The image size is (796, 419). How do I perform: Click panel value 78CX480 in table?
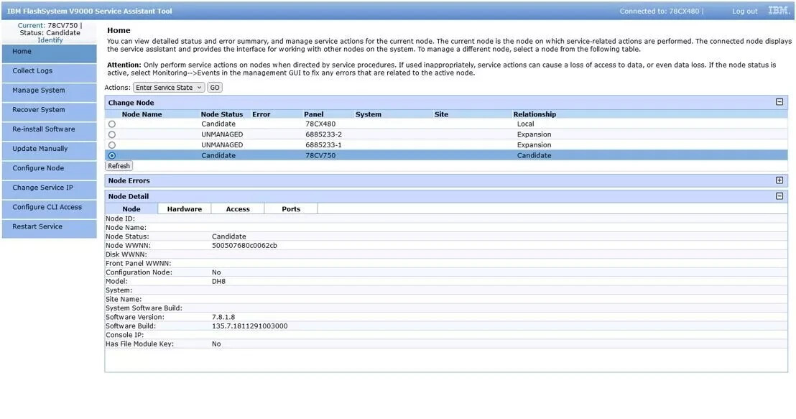[x=320, y=124]
